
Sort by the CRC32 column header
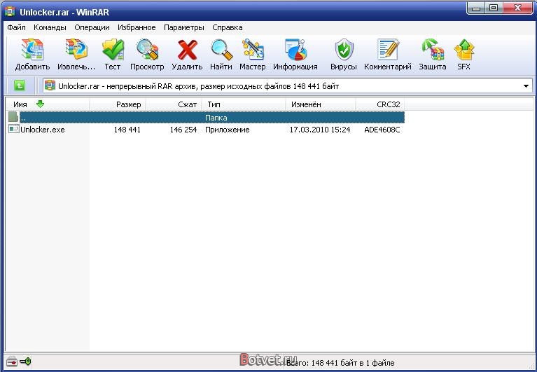380,104
